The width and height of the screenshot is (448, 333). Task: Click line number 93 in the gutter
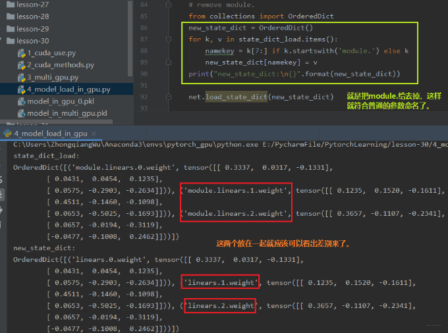144,109
